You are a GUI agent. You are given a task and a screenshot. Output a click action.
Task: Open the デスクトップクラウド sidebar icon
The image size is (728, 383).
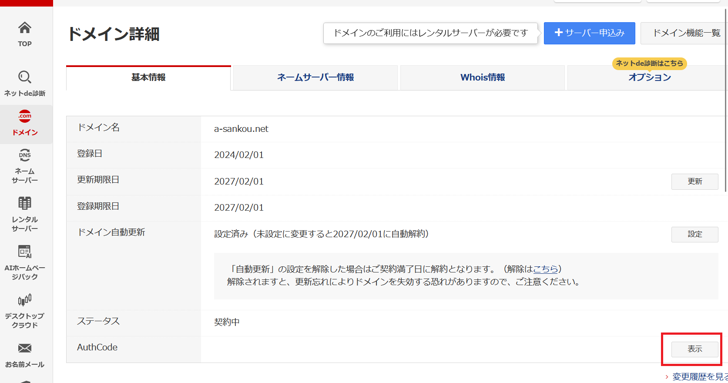point(25,300)
